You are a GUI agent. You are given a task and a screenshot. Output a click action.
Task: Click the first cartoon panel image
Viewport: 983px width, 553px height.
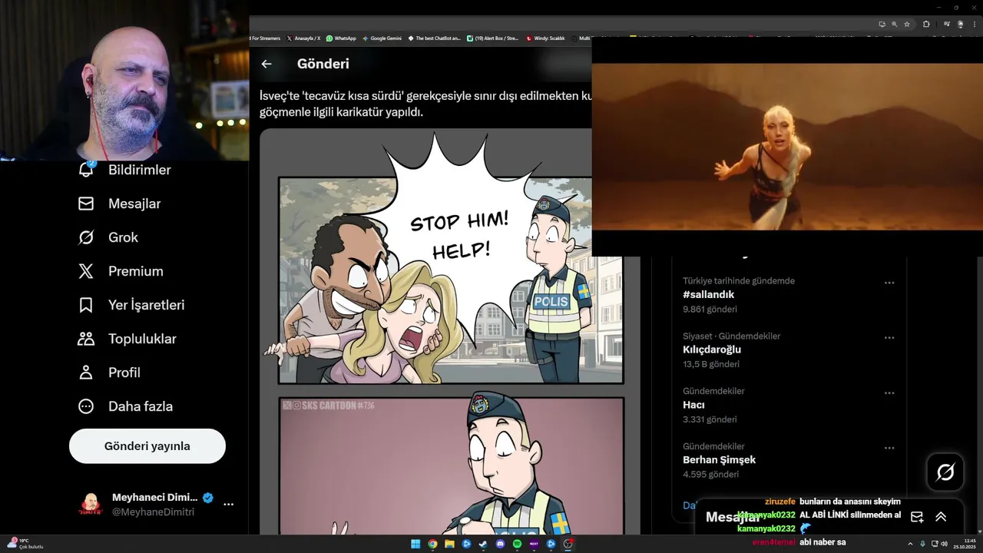point(451,280)
